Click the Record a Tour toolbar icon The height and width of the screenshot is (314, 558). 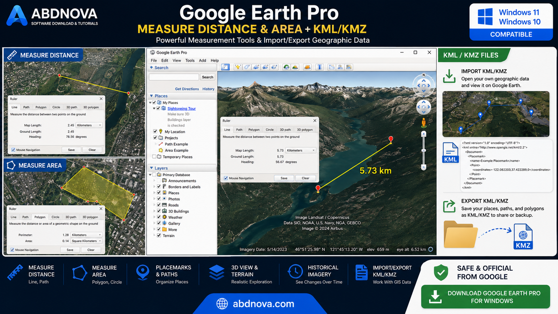tap(274, 67)
